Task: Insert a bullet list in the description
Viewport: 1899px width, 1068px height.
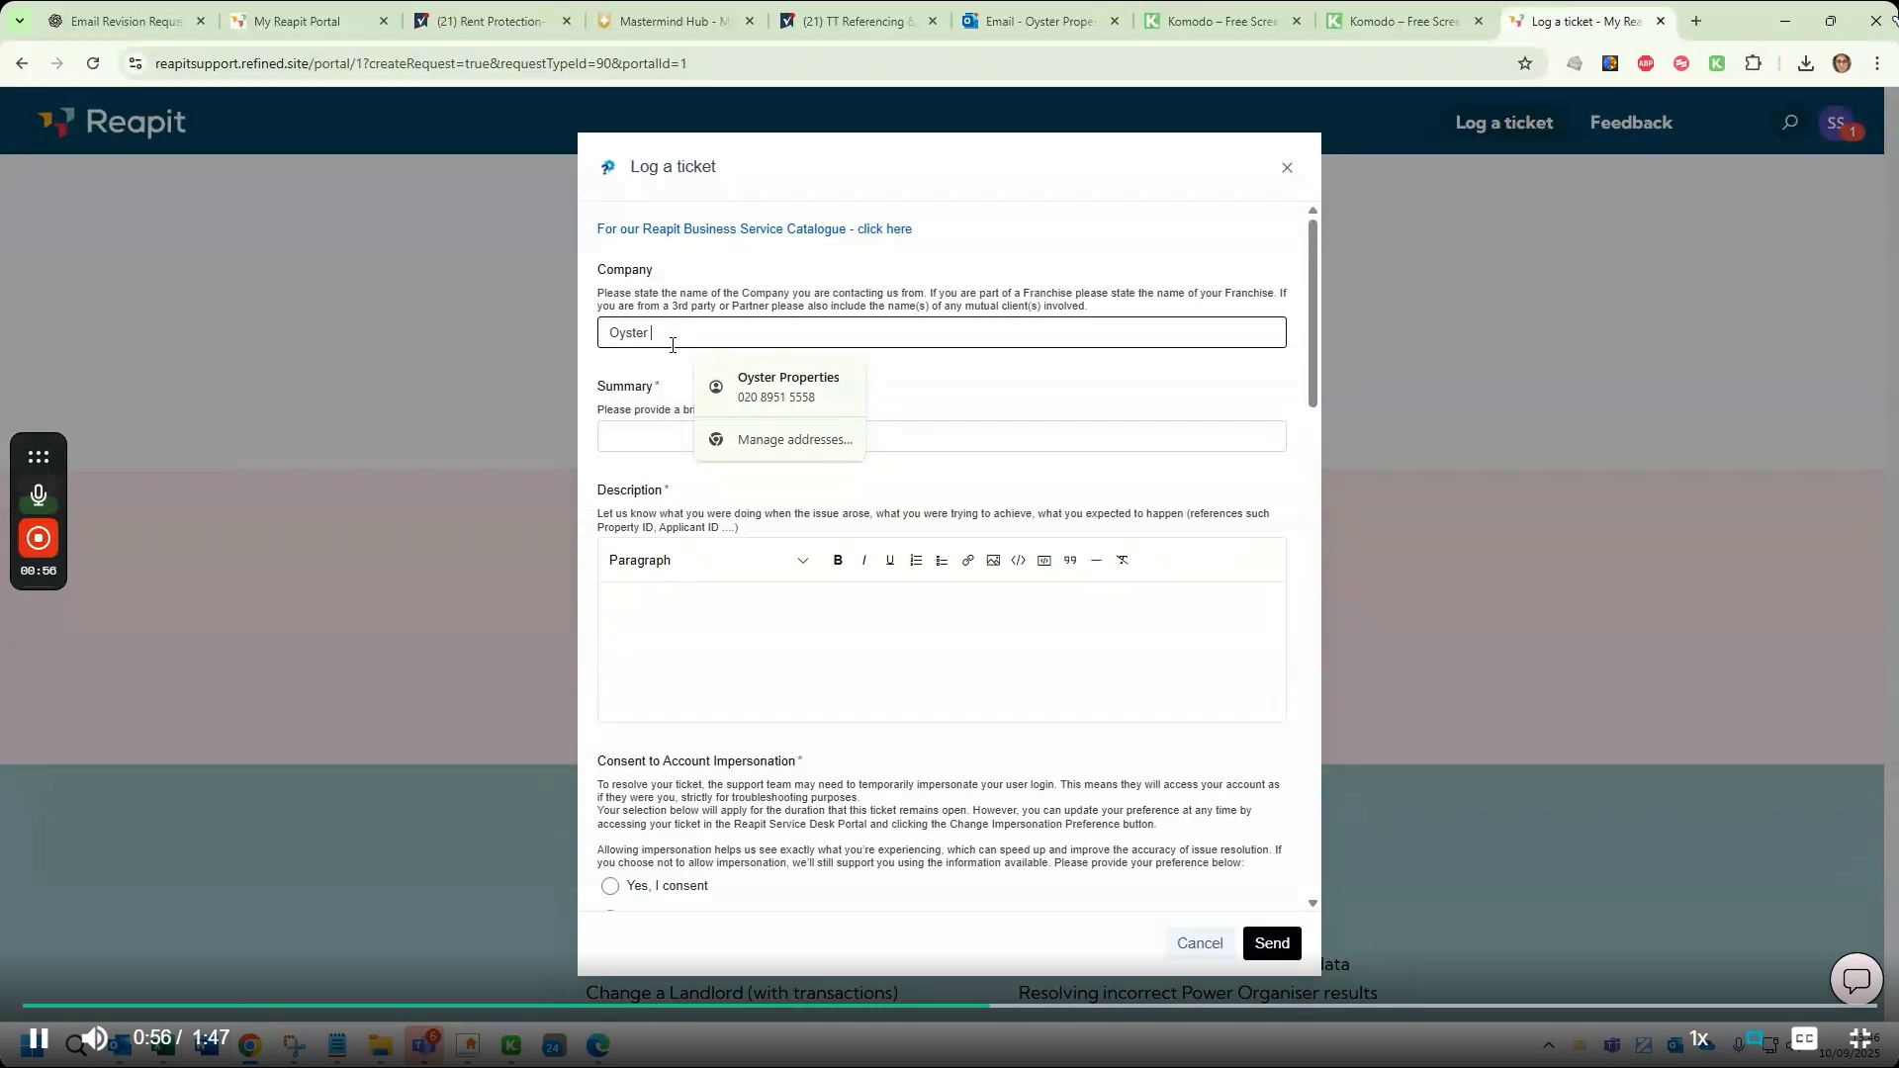Action: coord(941,560)
